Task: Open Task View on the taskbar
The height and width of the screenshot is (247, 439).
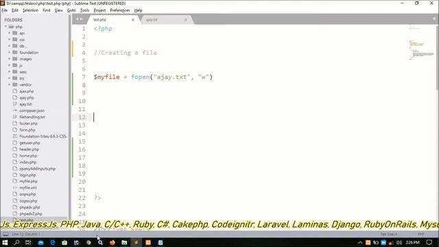Action: coord(28,242)
